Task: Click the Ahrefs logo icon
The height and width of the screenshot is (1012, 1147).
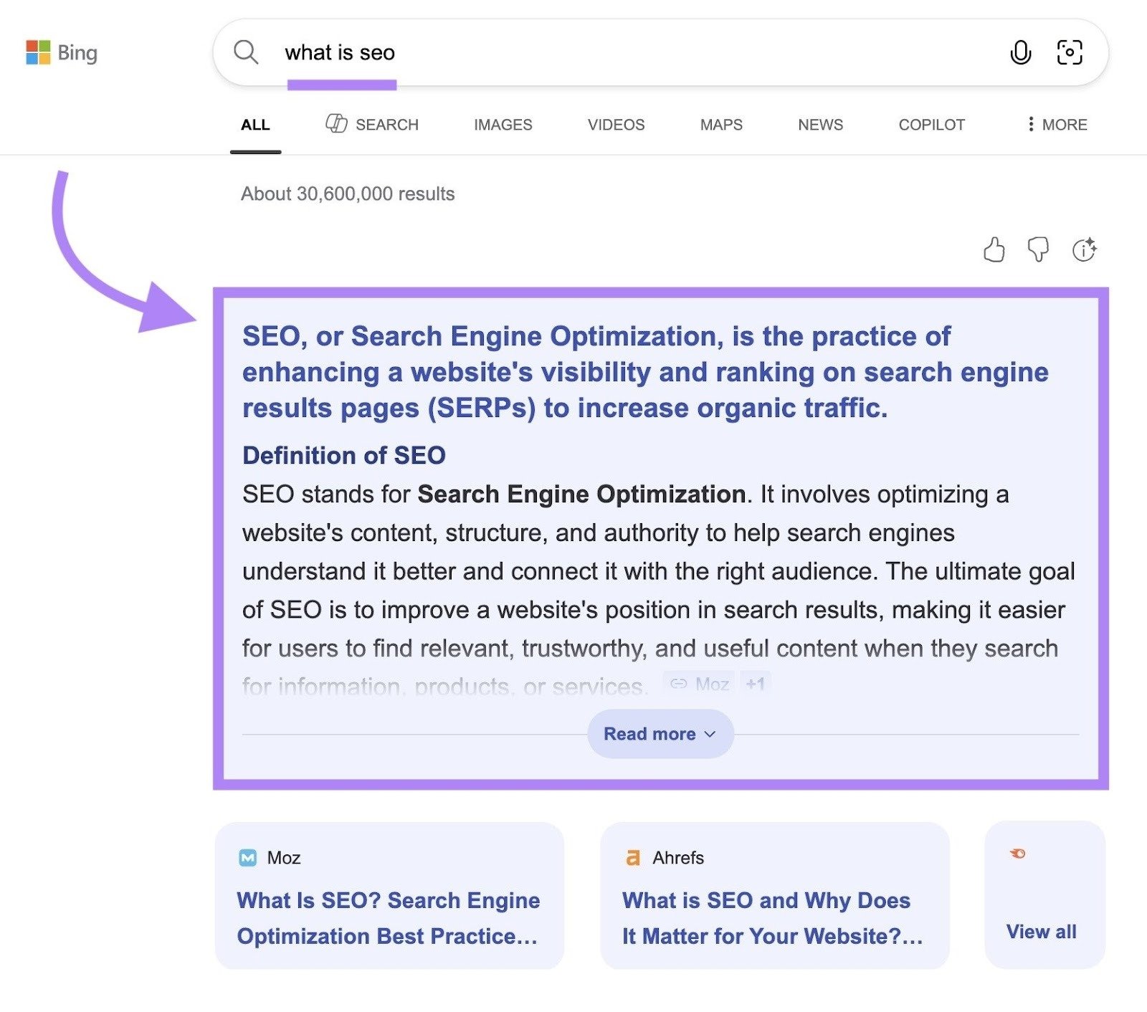Action: [x=634, y=857]
